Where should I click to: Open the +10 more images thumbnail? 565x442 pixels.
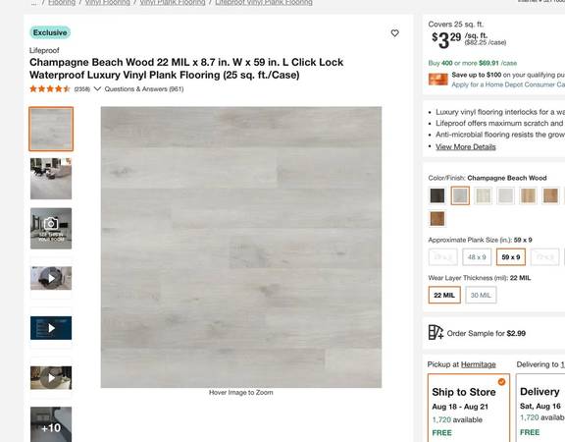pos(51,424)
